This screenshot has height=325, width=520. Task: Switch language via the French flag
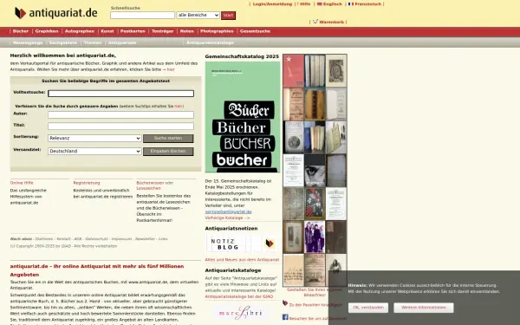(x=351, y=4)
